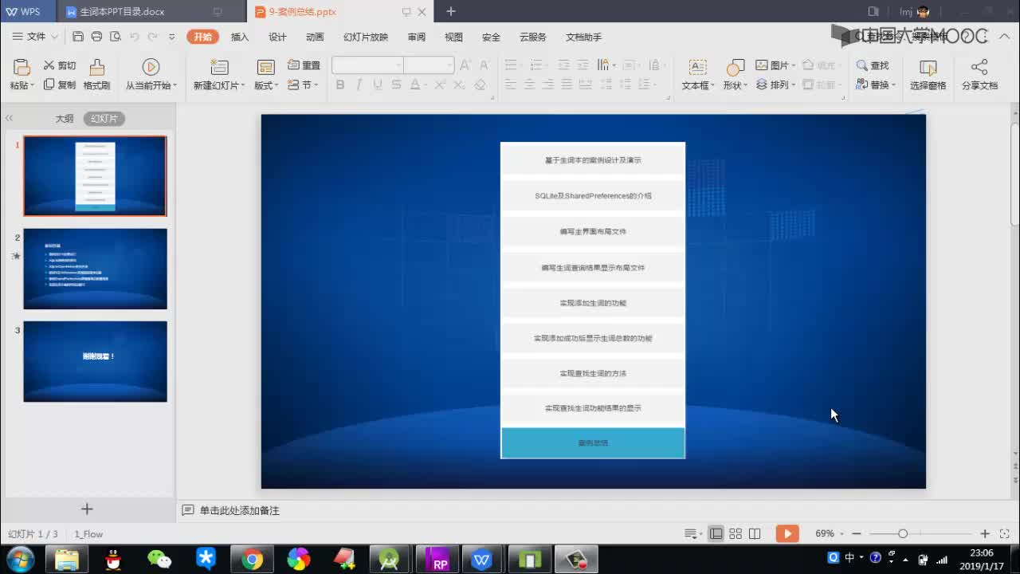
Task: Select slide 3 thumbnail
Action: (95, 361)
